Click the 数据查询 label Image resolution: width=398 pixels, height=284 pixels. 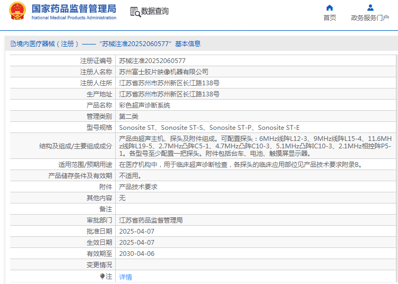click(x=154, y=11)
